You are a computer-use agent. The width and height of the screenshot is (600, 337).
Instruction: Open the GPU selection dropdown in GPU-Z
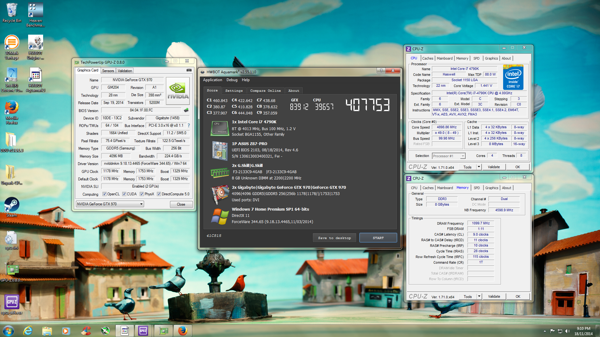point(110,204)
